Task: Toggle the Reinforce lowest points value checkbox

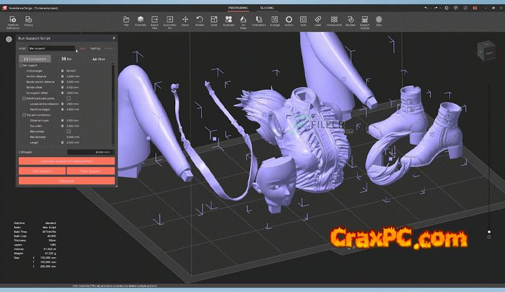Action: click(68, 98)
